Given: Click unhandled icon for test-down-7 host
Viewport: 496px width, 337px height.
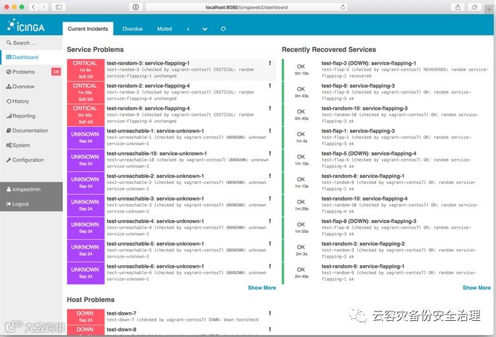Looking at the screenshot, I should (x=270, y=313).
